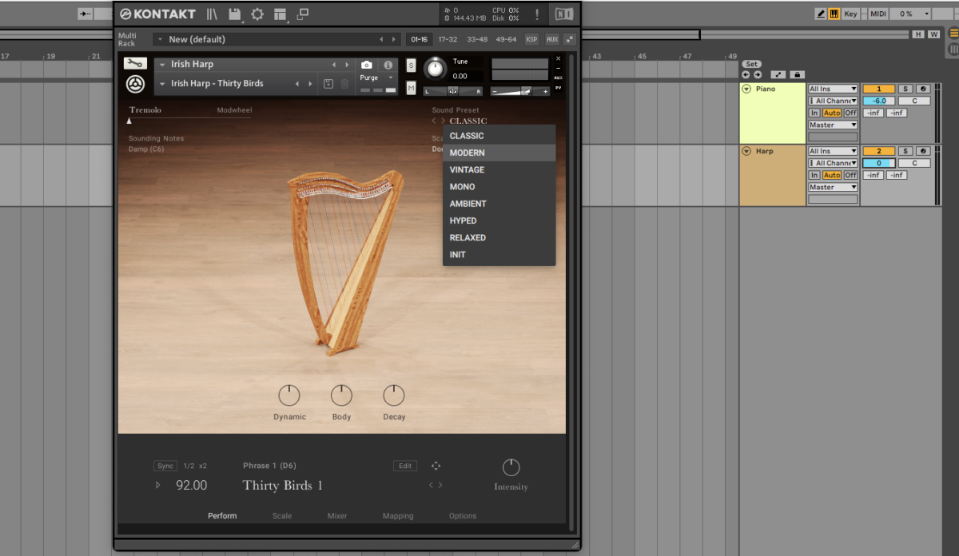Click the NI logo in Kontakt header
The image size is (959, 556).
563,14
